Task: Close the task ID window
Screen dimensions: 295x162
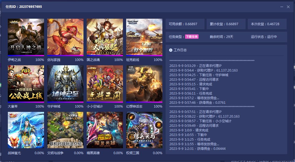Action: [x=288, y=7]
